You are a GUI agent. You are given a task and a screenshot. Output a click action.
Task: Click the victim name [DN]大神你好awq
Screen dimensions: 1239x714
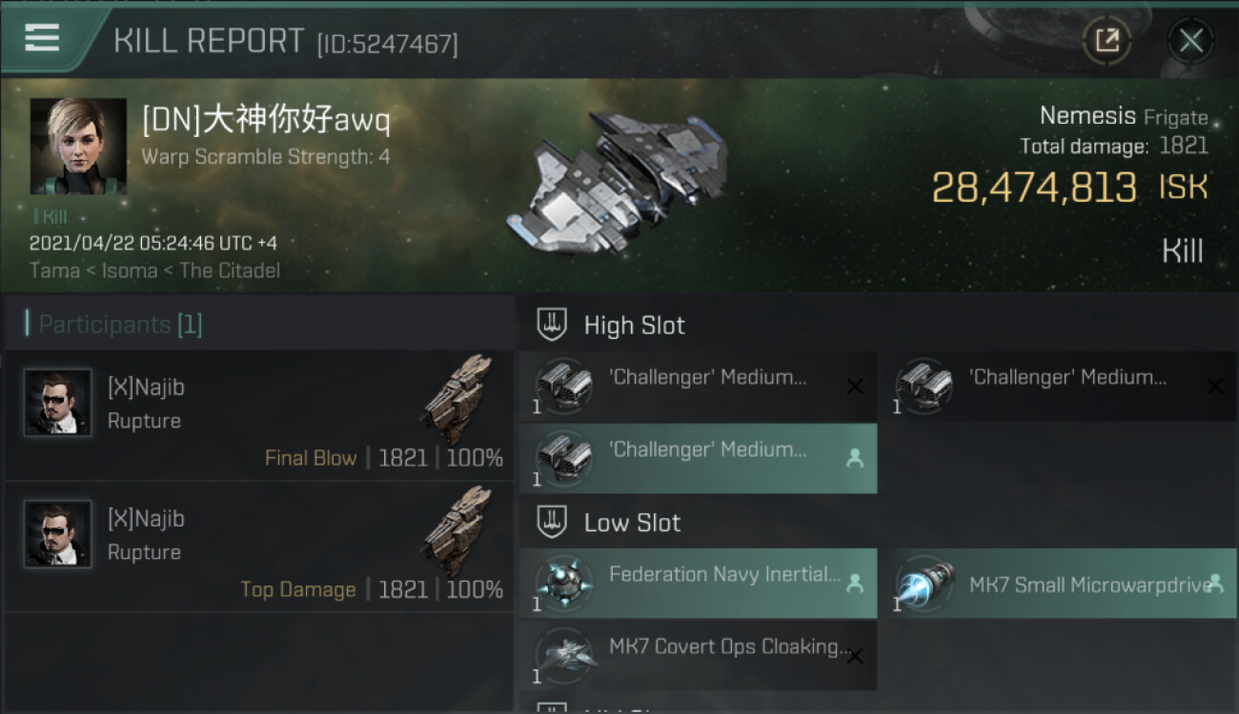click(266, 121)
